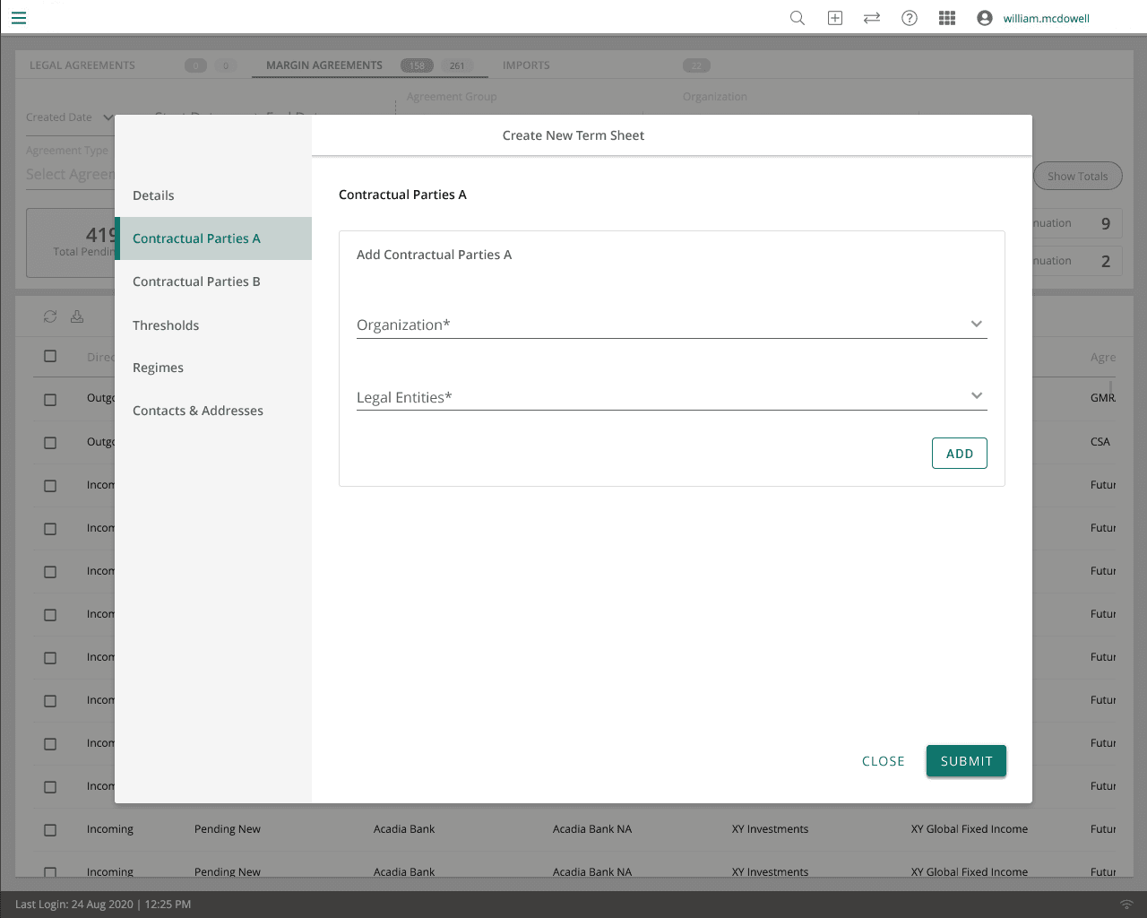Image resolution: width=1147 pixels, height=918 pixels.
Task: Open the Created Date dropdown
Action: [108, 117]
